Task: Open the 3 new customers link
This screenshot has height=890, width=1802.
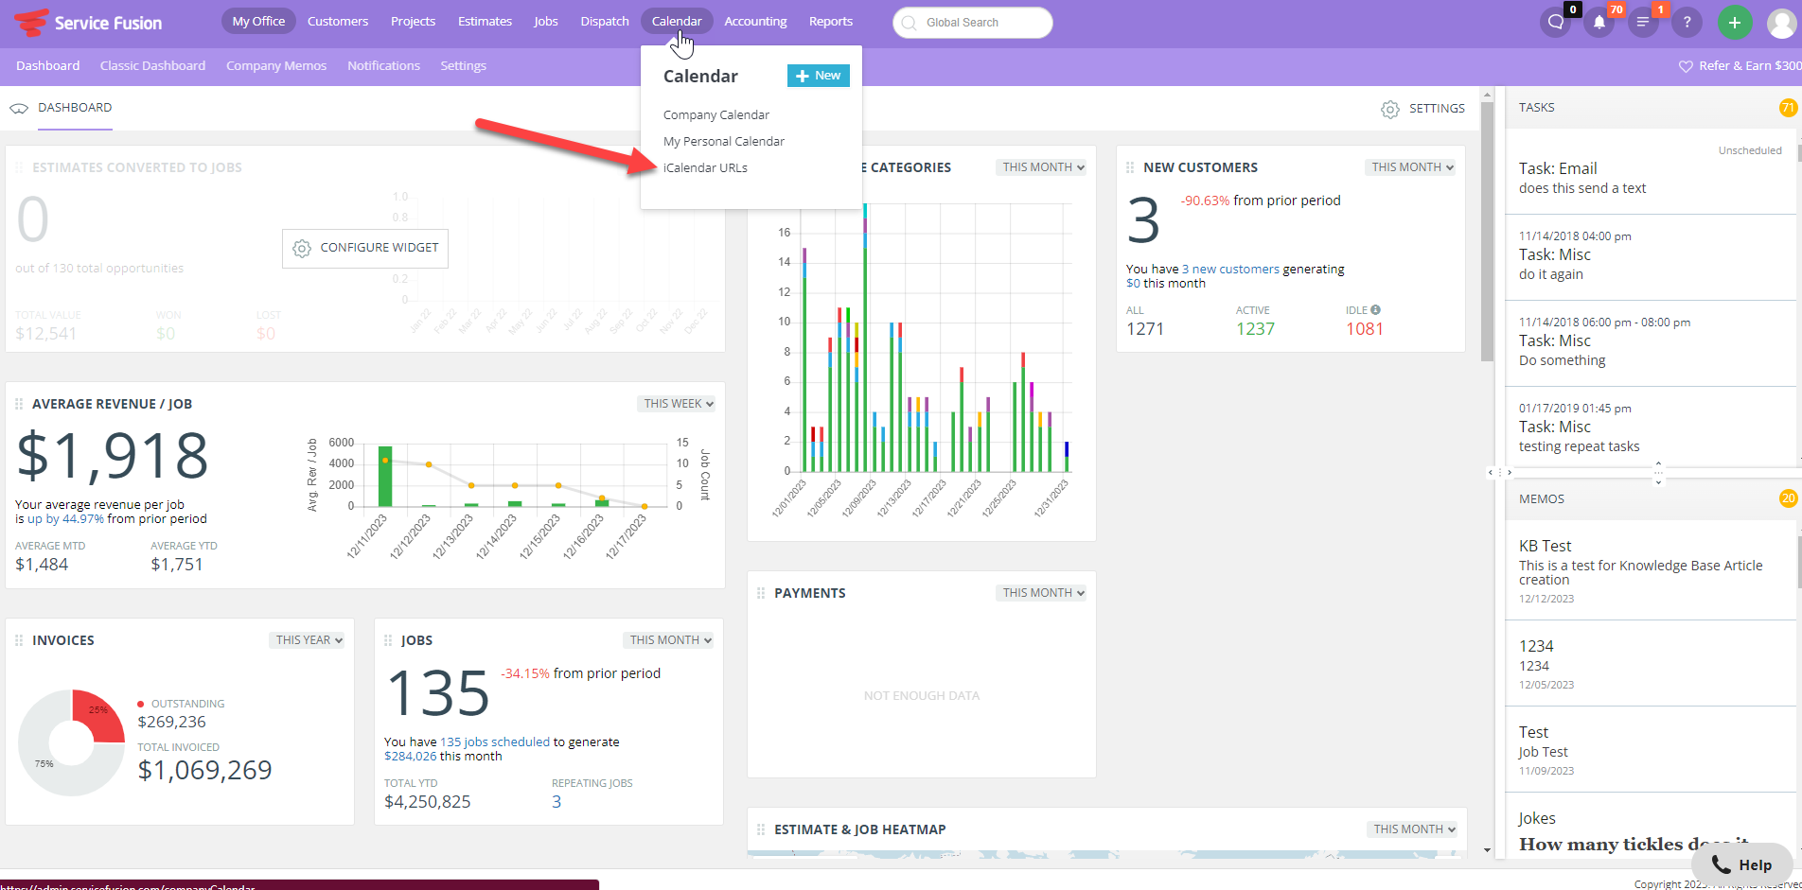Action: coord(1230,270)
